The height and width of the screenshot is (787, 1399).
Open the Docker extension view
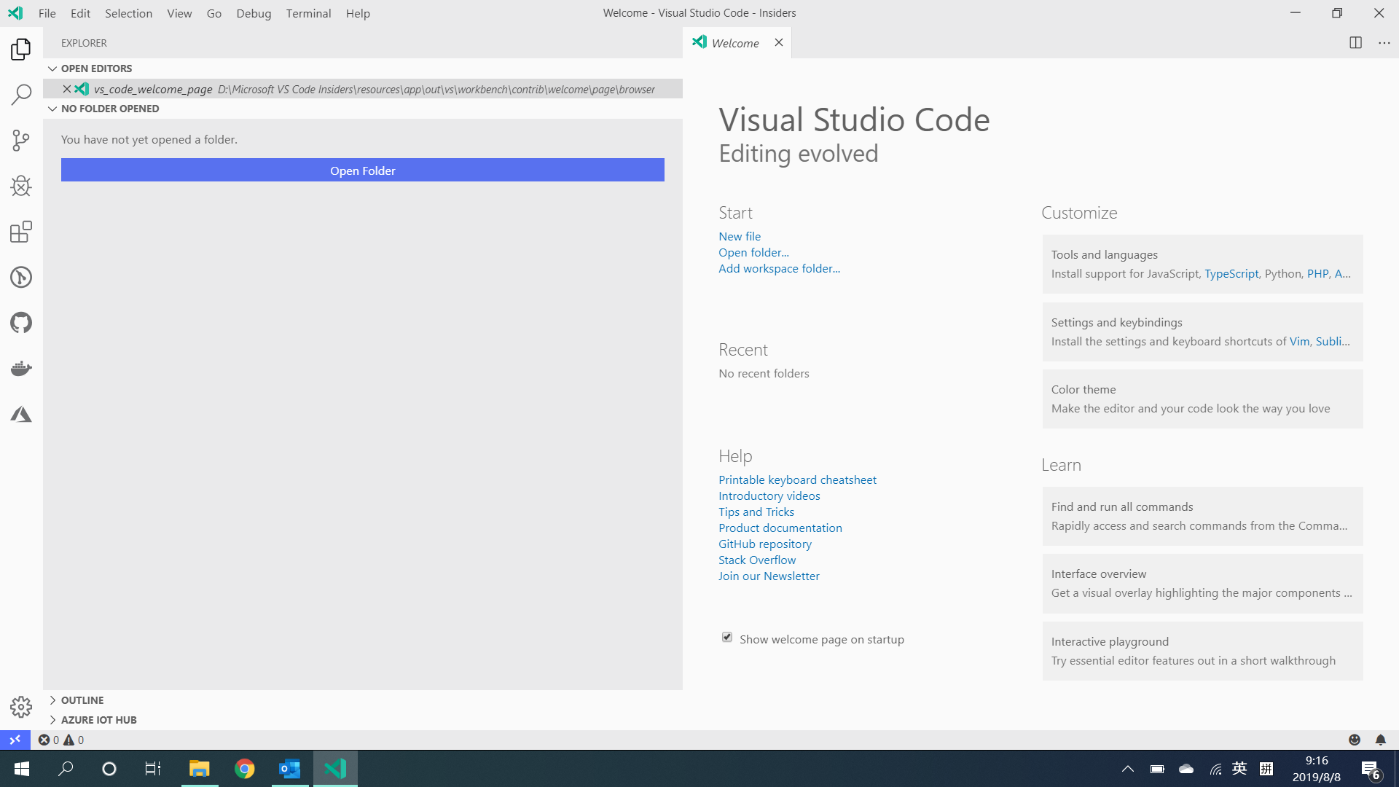tap(21, 368)
